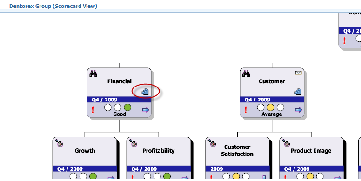Click the green status circle on Financial card
The image size is (361, 181).
[x=127, y=107]
